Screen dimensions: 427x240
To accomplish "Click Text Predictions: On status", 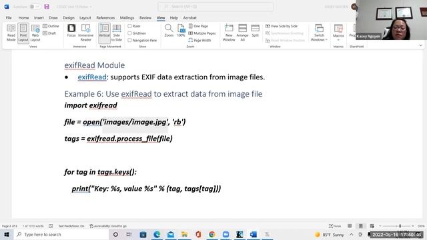I will 71,226.
